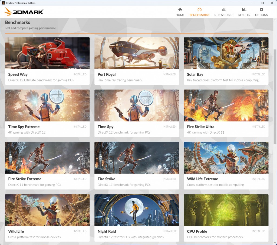Click the Benchmarks gauge icon

coord(199,10)
